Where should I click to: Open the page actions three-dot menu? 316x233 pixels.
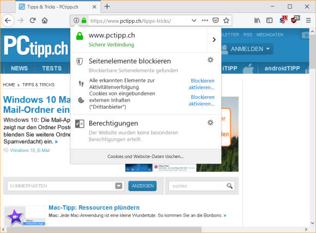[x=205, y=20]
